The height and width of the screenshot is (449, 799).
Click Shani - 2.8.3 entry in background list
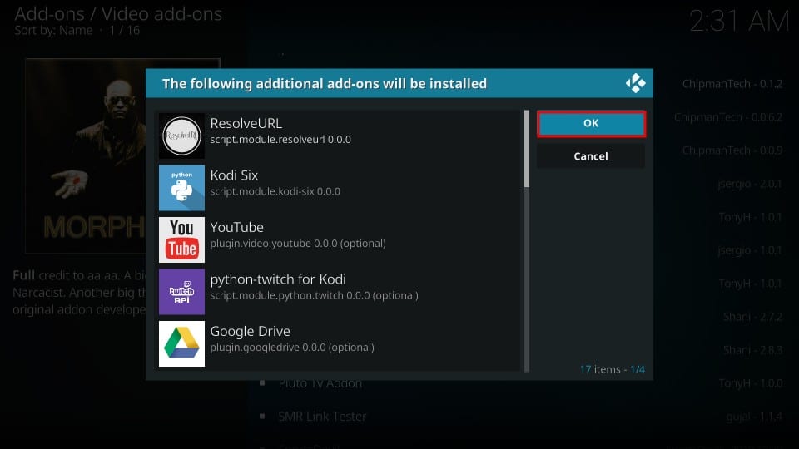coord(752,350)
